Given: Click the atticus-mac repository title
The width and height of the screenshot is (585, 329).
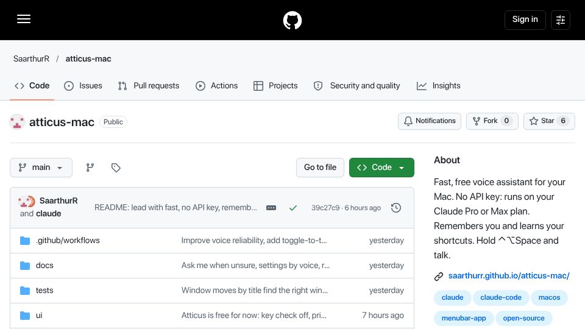Looking at the screenshot, I should (x=62, y=122).
